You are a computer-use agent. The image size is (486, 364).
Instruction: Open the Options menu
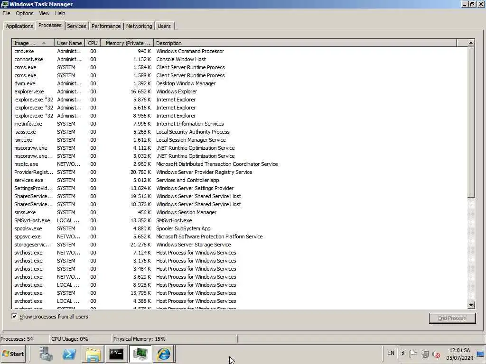(25, 13)
